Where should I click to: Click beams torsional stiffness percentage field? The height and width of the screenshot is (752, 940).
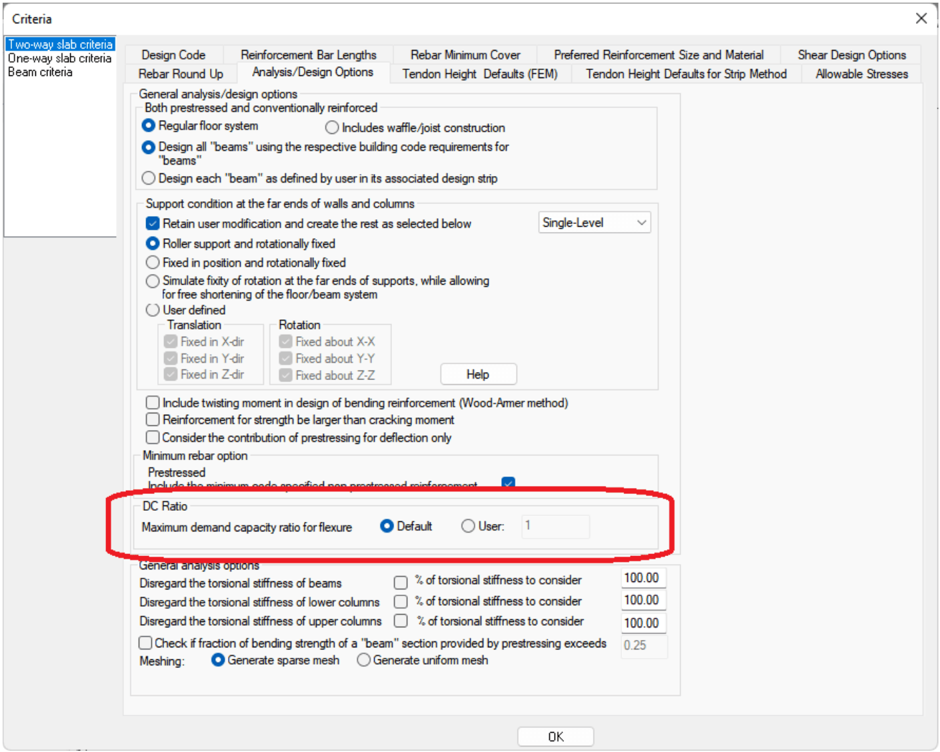click(643, 579)
